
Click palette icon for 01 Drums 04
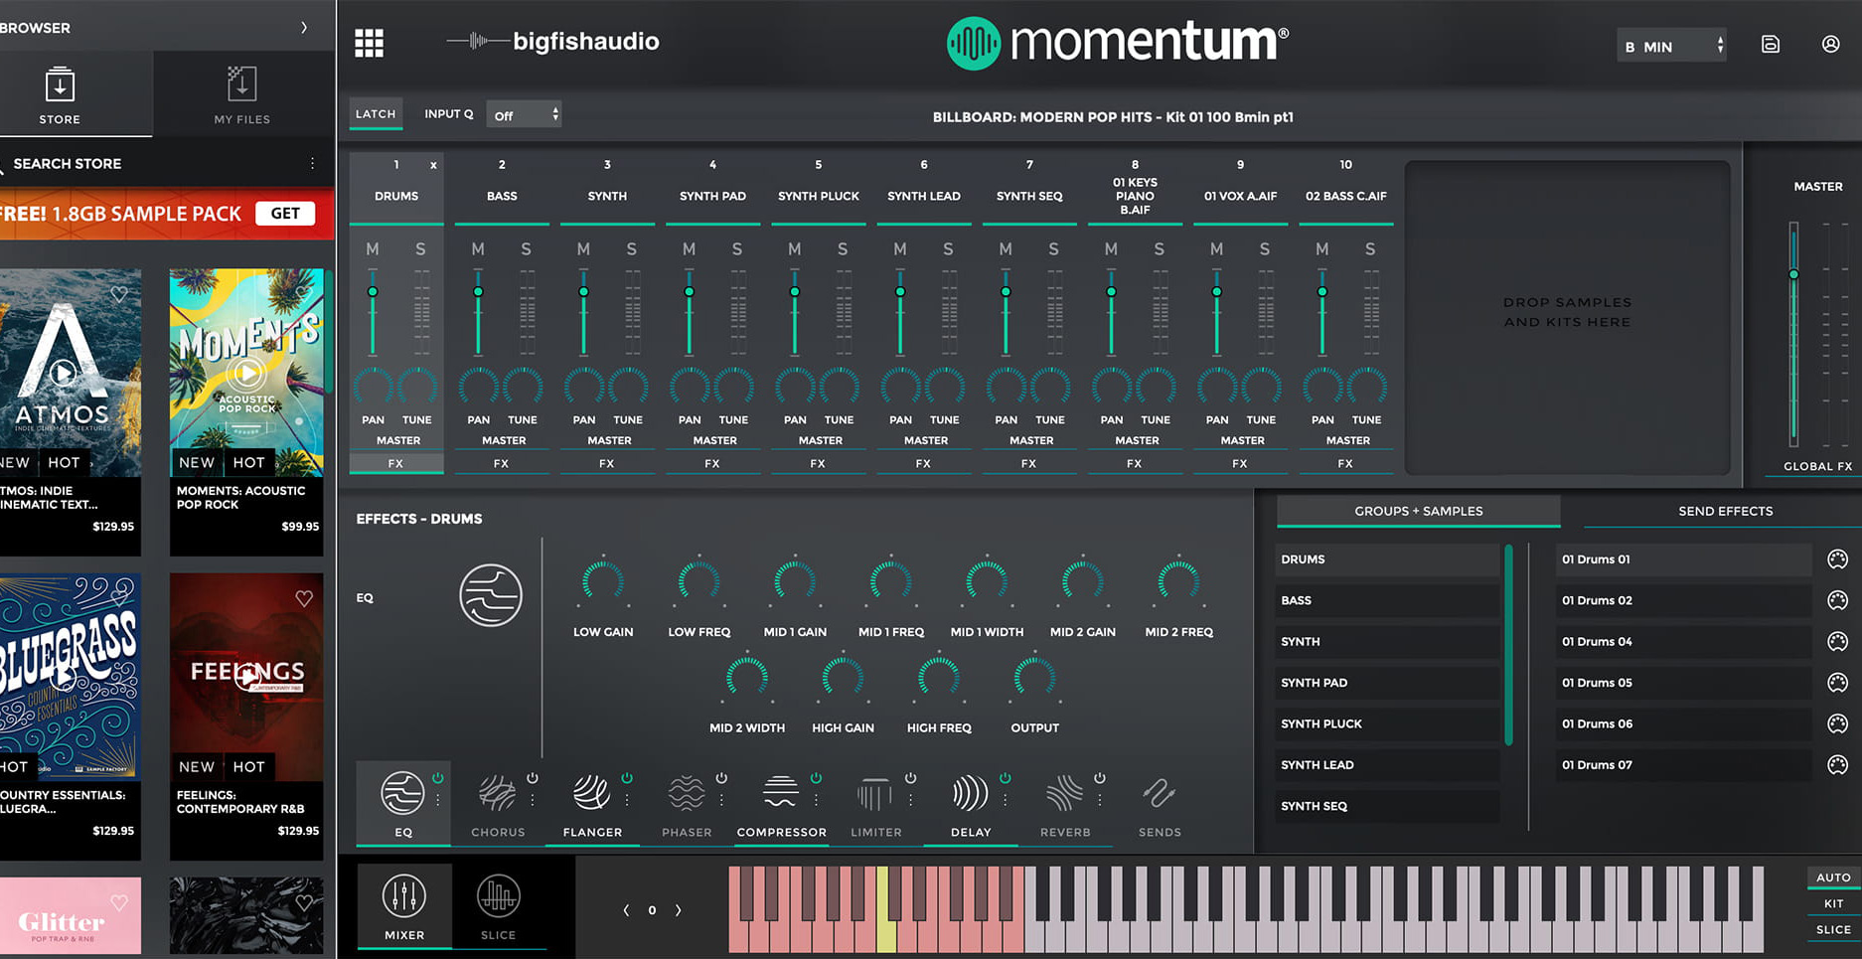tap(1837, 642)
